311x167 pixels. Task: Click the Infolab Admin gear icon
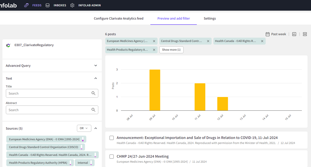click(72, 5)
